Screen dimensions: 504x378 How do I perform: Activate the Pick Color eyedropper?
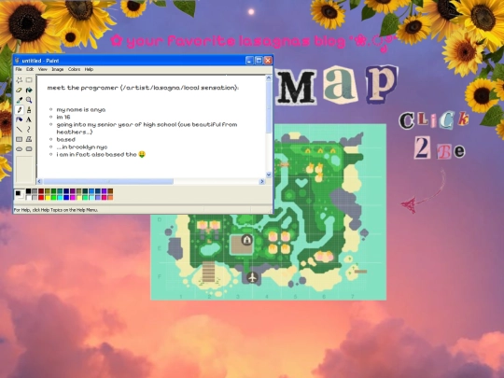pyautogui.click(x=20, y=100)
